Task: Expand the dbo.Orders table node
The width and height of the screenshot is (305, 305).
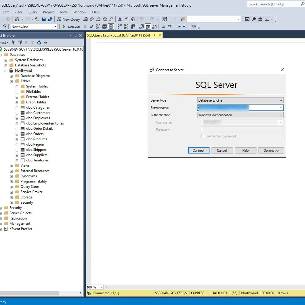Action: coord(17,134)
